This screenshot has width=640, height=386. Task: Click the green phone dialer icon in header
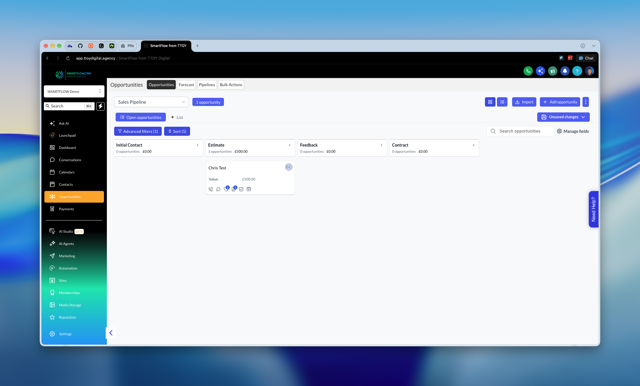pos(528,71)
